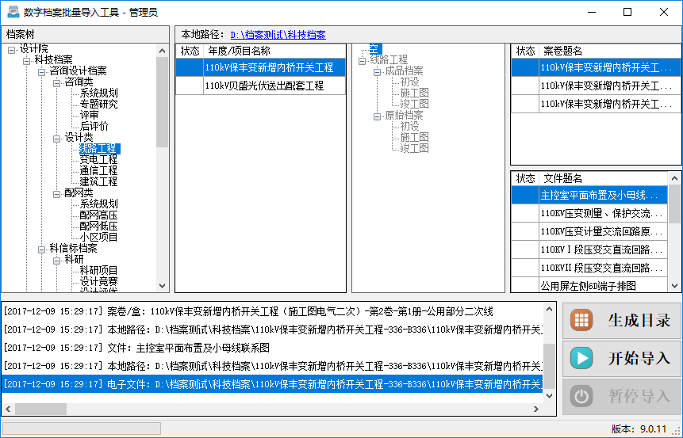Viewport: 683px width, 438px height.
Task: Select 变电工程 in the archive tree
Action: coord(98,160)
